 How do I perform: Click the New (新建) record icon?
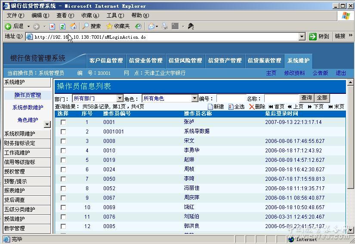click(x=210, y=107)
